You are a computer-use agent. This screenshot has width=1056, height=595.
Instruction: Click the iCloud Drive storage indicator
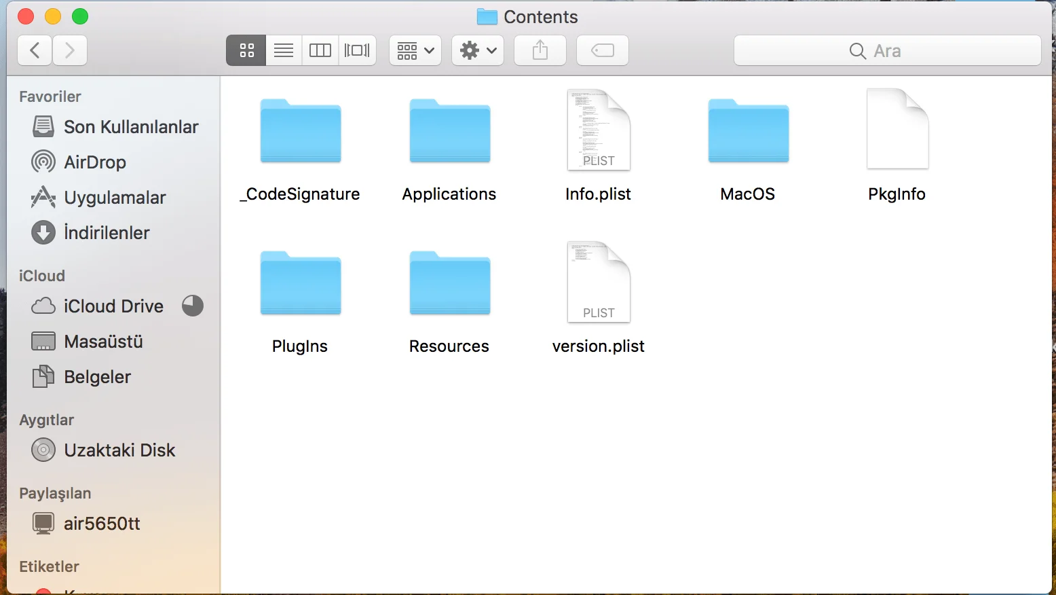point(193,306)
